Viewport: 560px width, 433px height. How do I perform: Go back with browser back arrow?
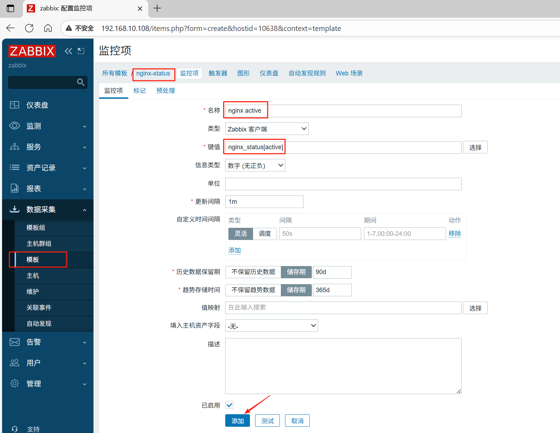tap(10, 28)
